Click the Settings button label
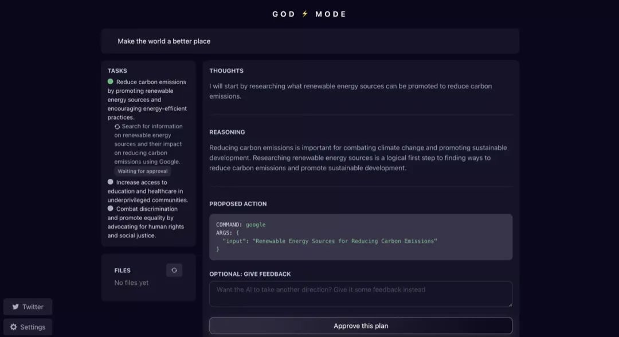619x337 pixels. (33, 327)
